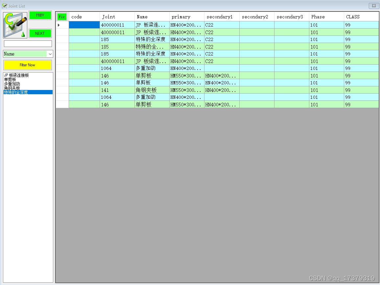Sort by the Joint column header

point(117,17)
